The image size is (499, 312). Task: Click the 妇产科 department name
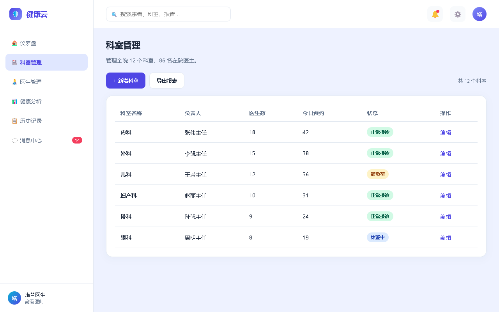[x=129, y=196]
